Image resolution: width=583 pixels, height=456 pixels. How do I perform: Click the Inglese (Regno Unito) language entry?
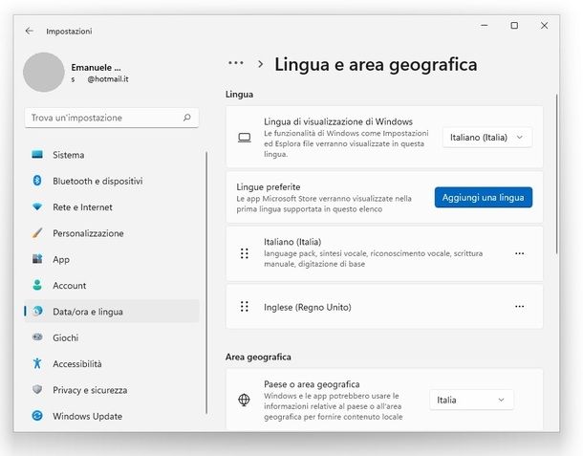coord(384,307)
